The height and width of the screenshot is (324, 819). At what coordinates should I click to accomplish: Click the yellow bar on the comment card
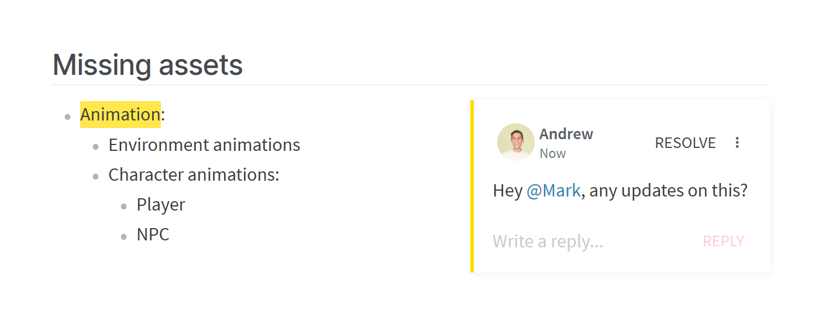(472, 186)
